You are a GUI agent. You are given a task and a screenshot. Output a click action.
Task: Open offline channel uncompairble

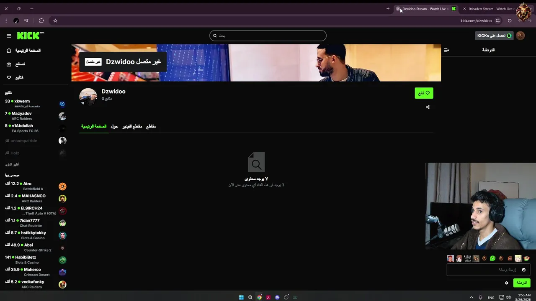[x=35, y=141]
